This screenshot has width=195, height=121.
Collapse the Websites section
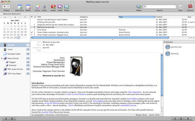point(164,42)
